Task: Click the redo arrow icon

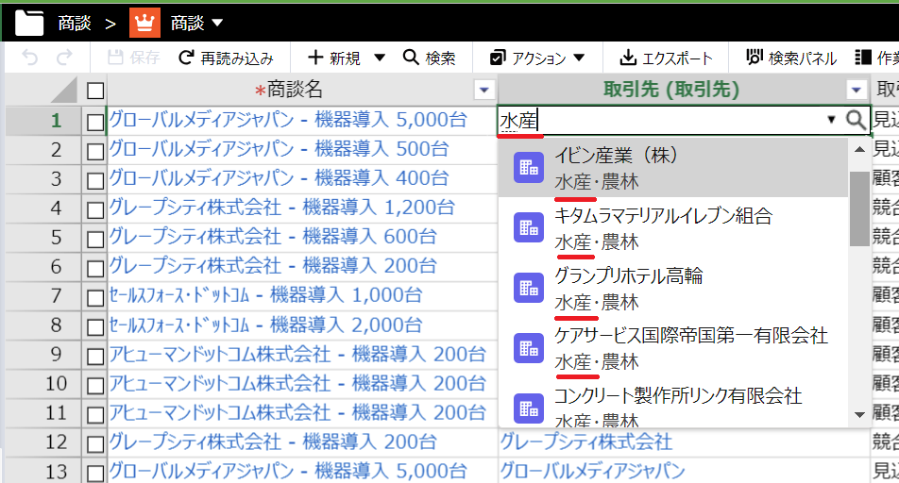Action: [64, 58]
